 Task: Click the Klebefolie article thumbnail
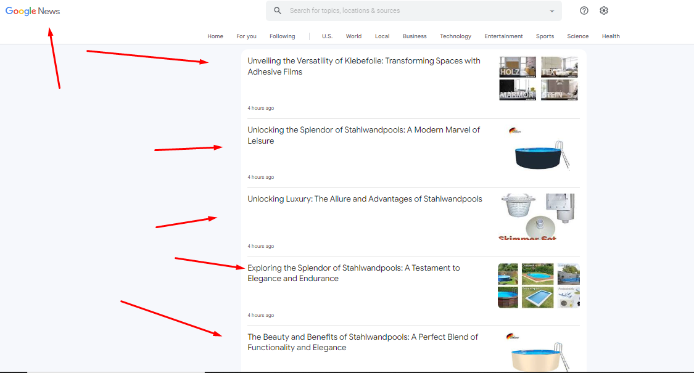tap(539, 78)
